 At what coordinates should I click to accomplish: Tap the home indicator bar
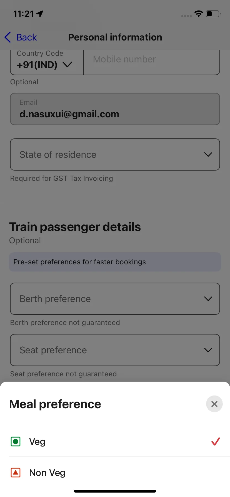(115, 491)
